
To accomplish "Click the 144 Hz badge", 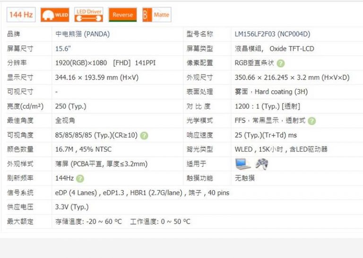I will click(21, 15).
